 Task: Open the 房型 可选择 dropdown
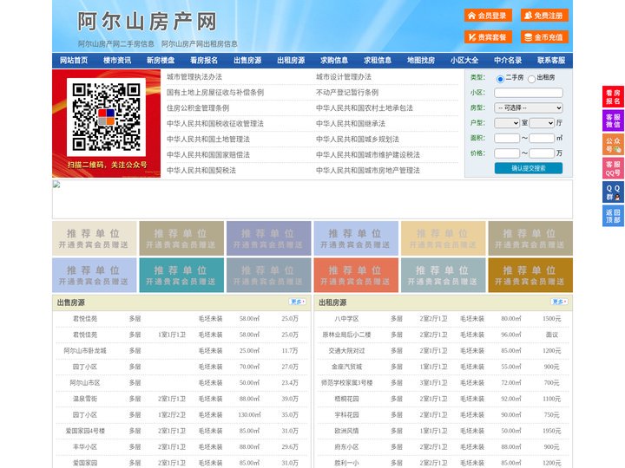click(x=529, y=107)
